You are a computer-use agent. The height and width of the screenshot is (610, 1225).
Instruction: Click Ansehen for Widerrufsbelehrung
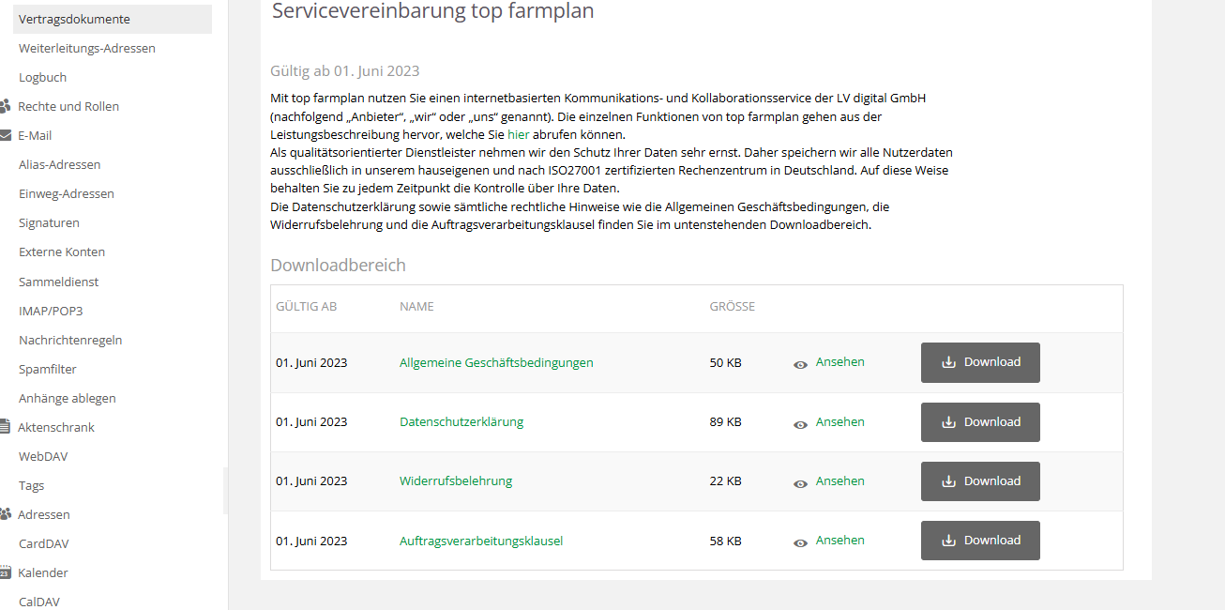[840, 480]
